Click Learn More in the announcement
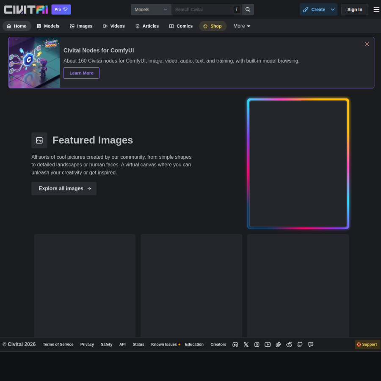 pos(81,73)
